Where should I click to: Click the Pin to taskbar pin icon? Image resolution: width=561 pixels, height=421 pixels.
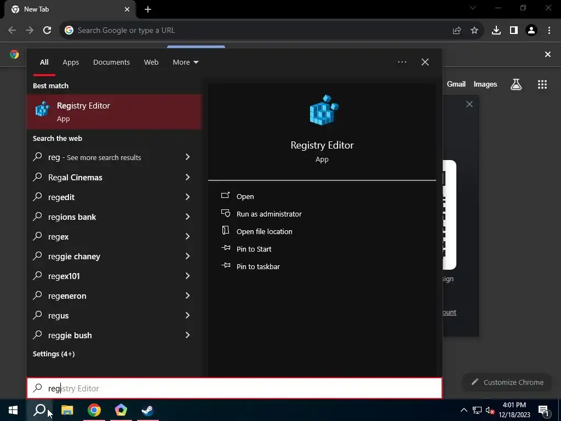[x=226, y=266]
